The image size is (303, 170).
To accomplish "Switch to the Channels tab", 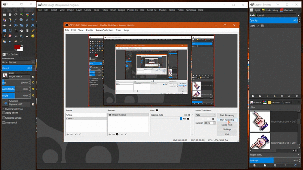I will [286, 10].
